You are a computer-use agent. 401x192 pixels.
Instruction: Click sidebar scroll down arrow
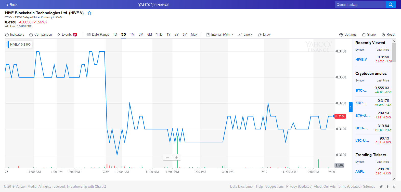pos(394,179)
